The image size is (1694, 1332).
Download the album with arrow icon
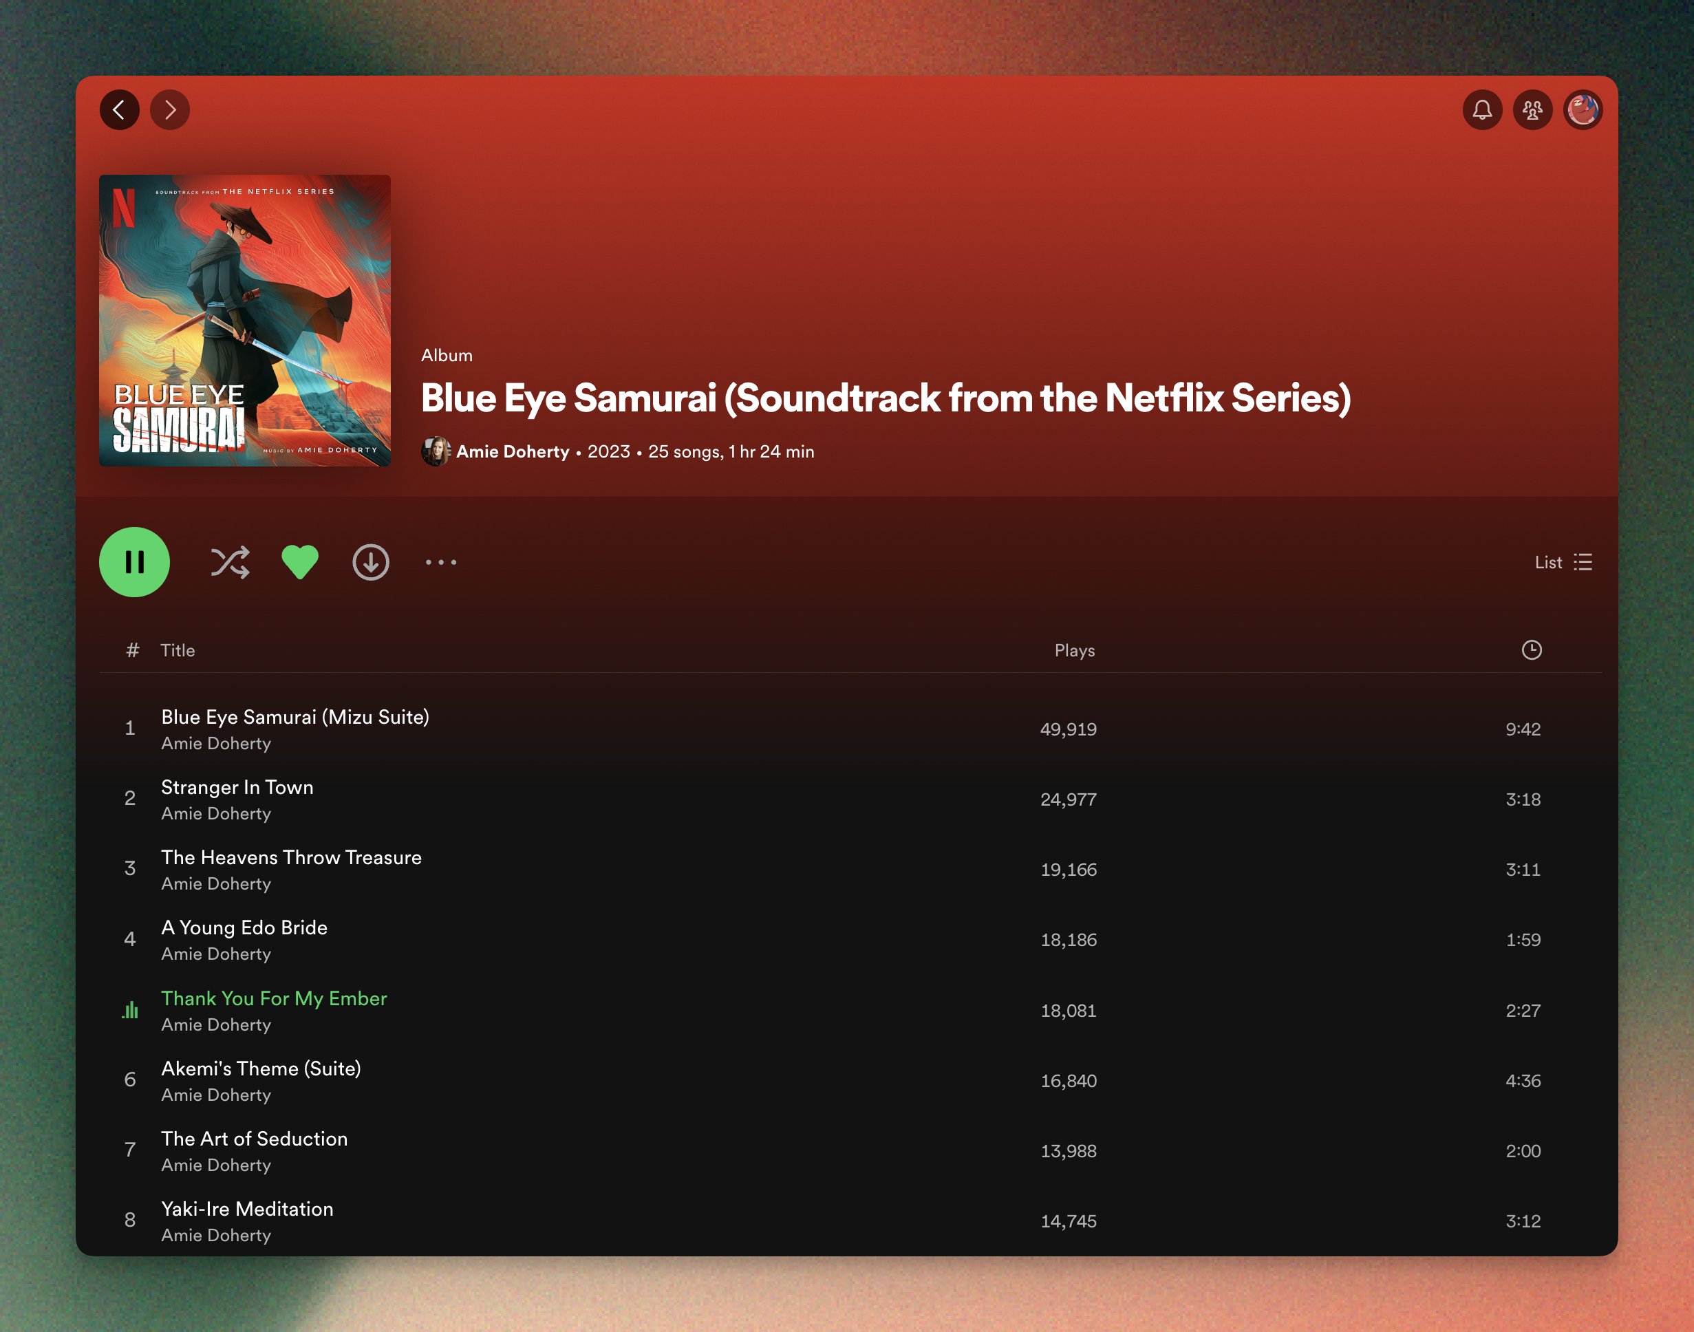point(370,562)
